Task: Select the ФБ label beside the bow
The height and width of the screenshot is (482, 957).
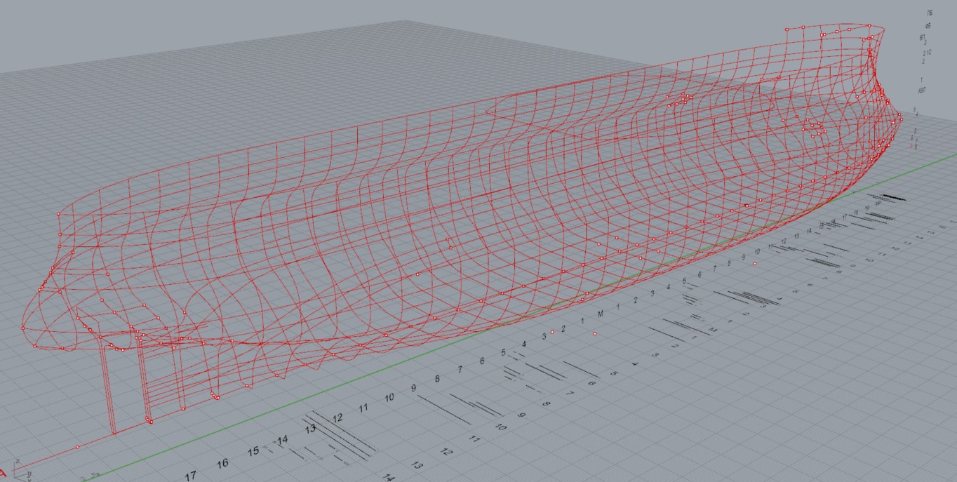Action: [928, 26]
